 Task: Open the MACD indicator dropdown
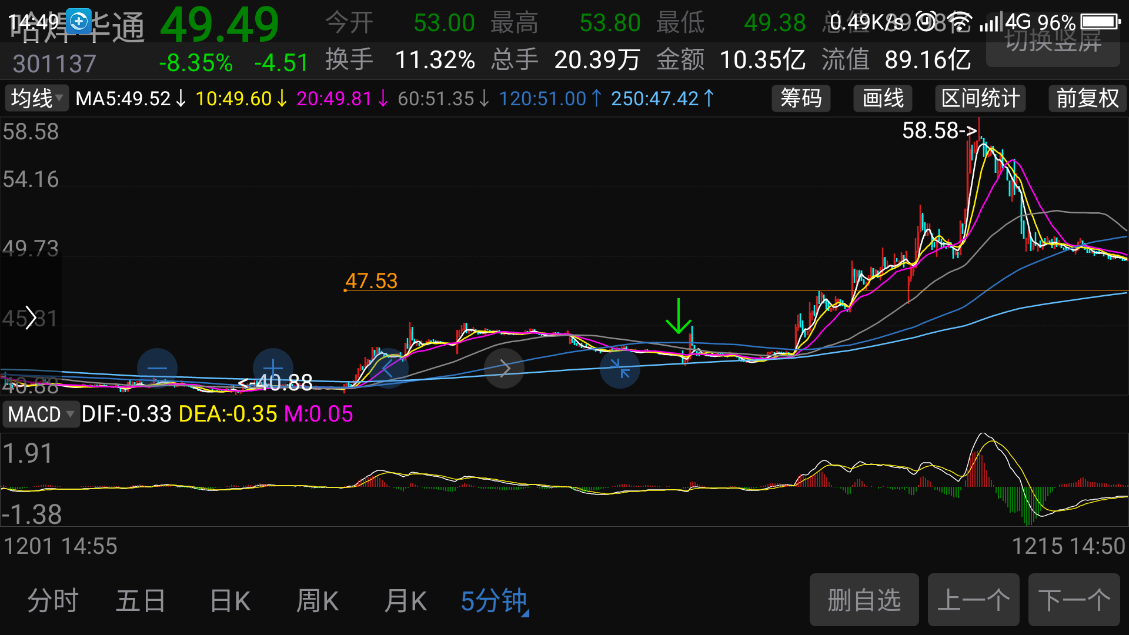click(41, 414)
